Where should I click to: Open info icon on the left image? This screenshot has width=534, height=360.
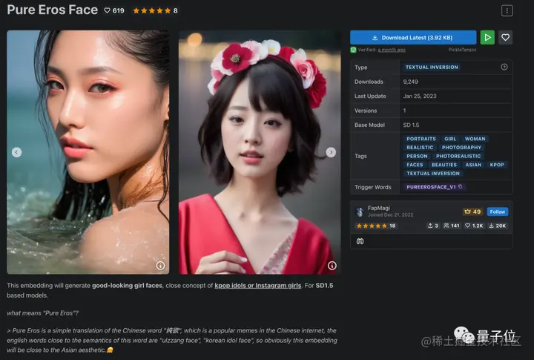pos(160,266)
